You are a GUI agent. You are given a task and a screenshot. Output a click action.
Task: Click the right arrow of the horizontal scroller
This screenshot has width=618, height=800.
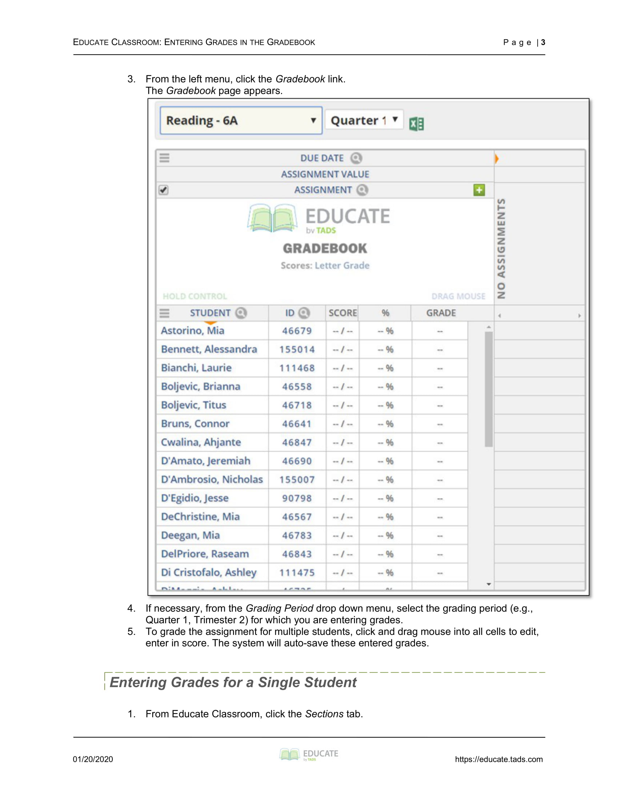point(579,315)
